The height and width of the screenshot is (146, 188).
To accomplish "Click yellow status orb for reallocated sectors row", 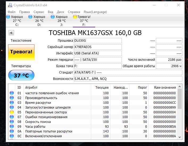I will (x=12, y=112).
